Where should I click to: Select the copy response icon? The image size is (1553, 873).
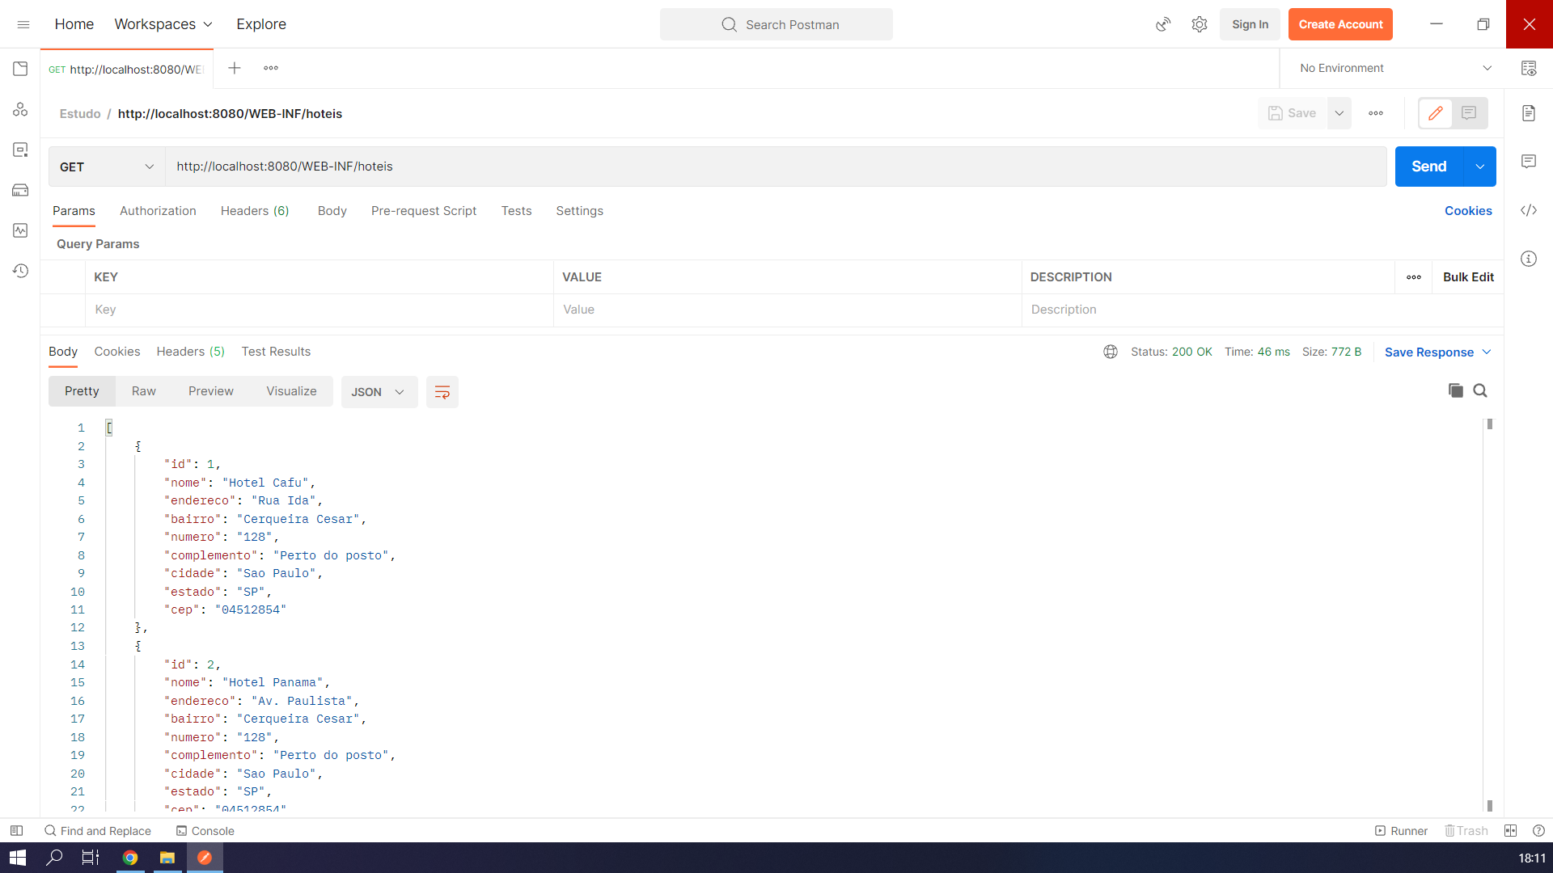point(1456,390)
